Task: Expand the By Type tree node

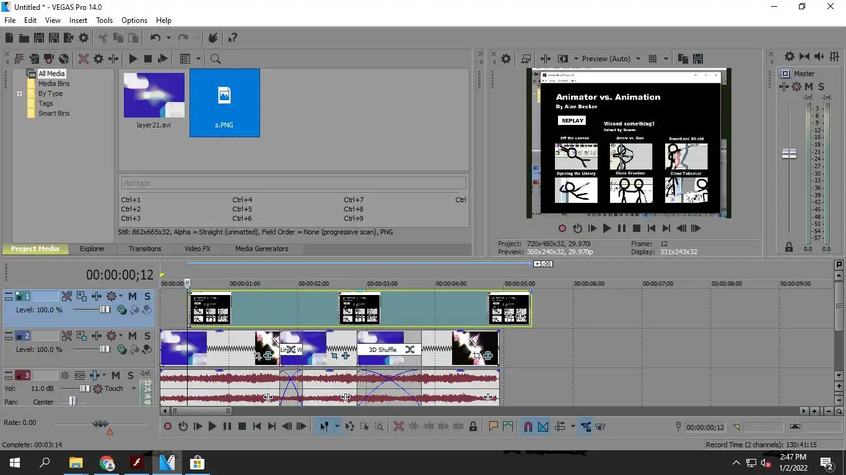Action: click(19, 94)
